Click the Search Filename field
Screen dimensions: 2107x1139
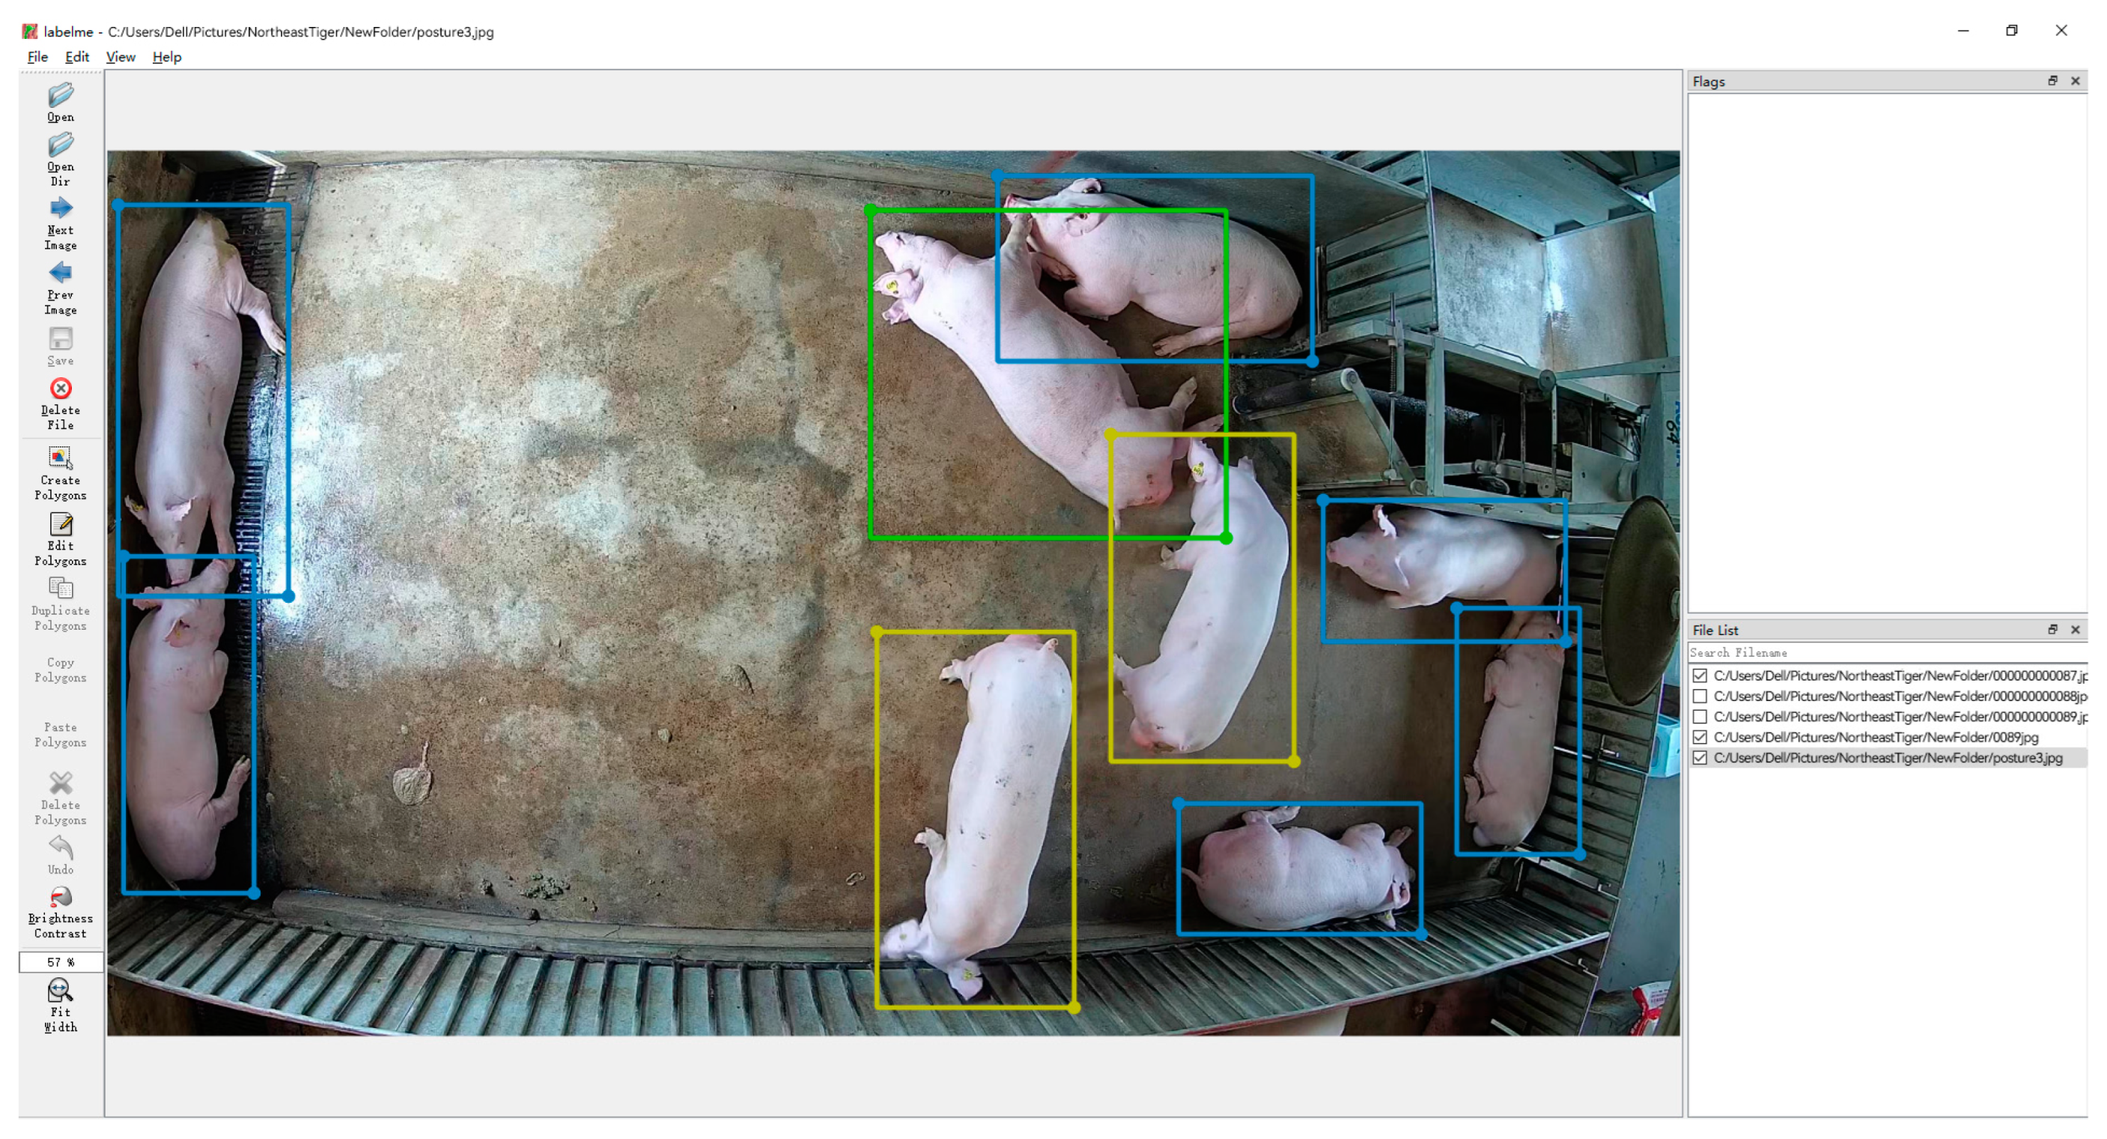pyautogui.click(x=1888, y=652)
